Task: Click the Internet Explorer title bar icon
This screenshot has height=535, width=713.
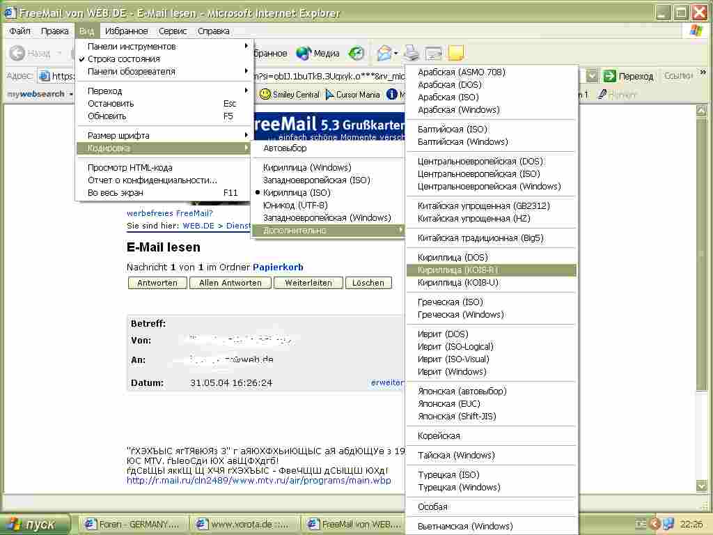Action: [x=10, y=13]
